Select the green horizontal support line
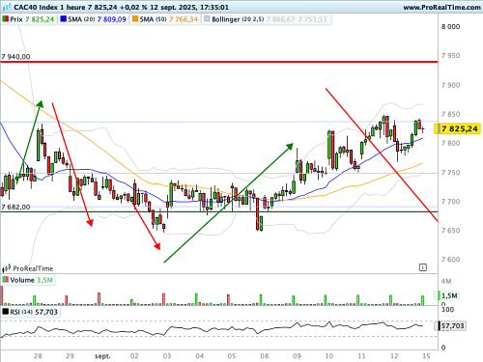 pyautogui.click(x=219, y=211)
